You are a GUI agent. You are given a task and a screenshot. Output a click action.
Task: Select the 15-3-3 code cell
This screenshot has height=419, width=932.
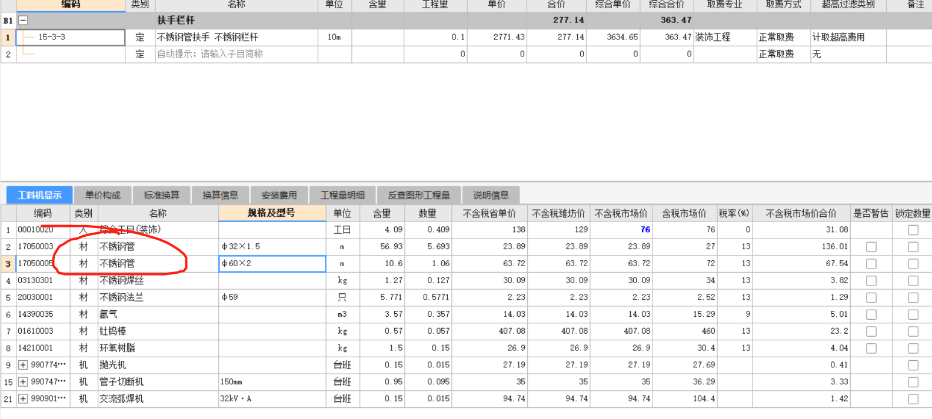click(x=71, y=37)
